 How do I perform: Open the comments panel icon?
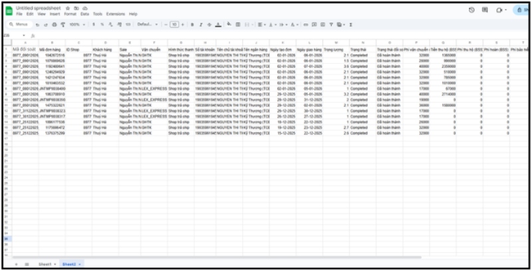point(485,10)
